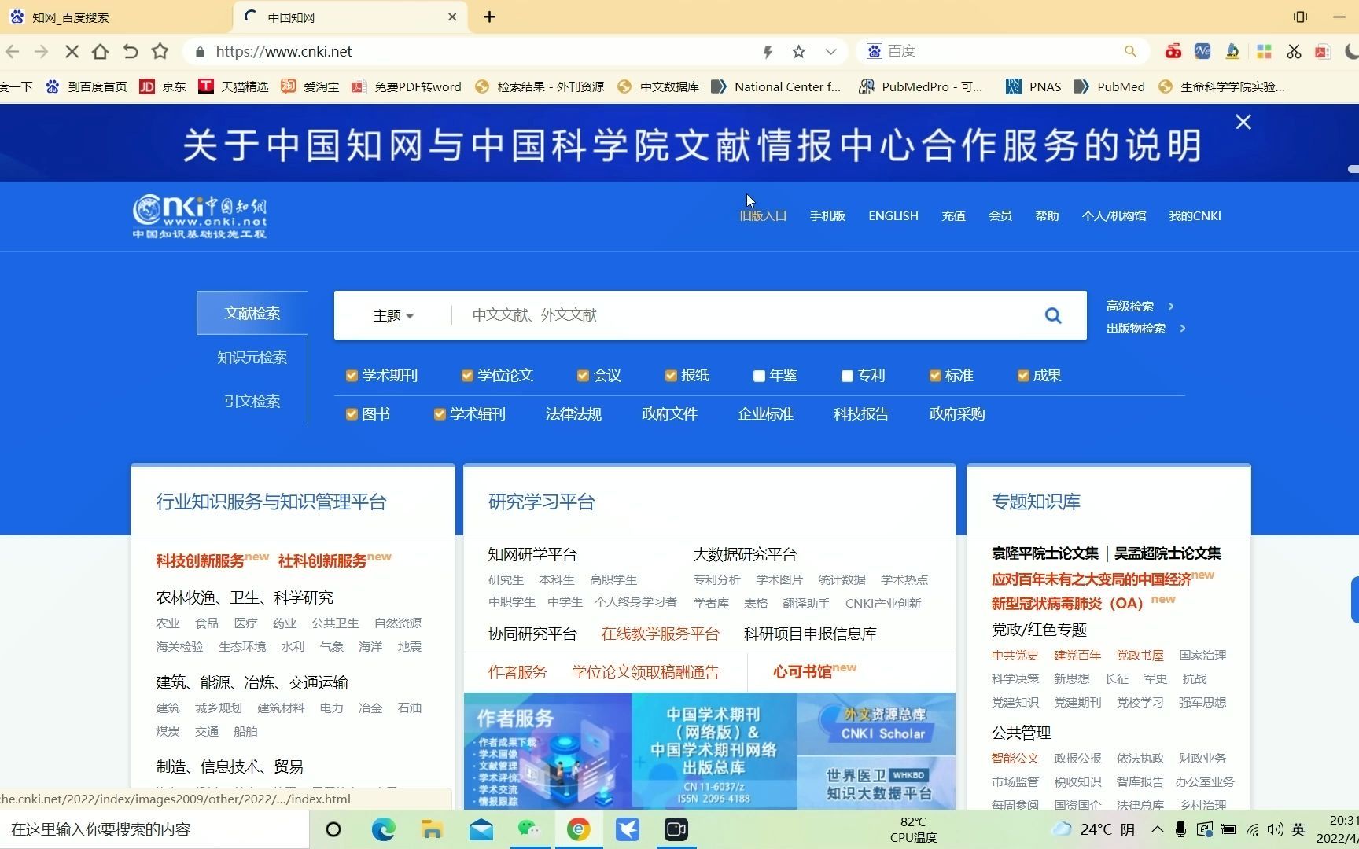Open the bookmark chevron beside the star icon

[x=831, y=51]
